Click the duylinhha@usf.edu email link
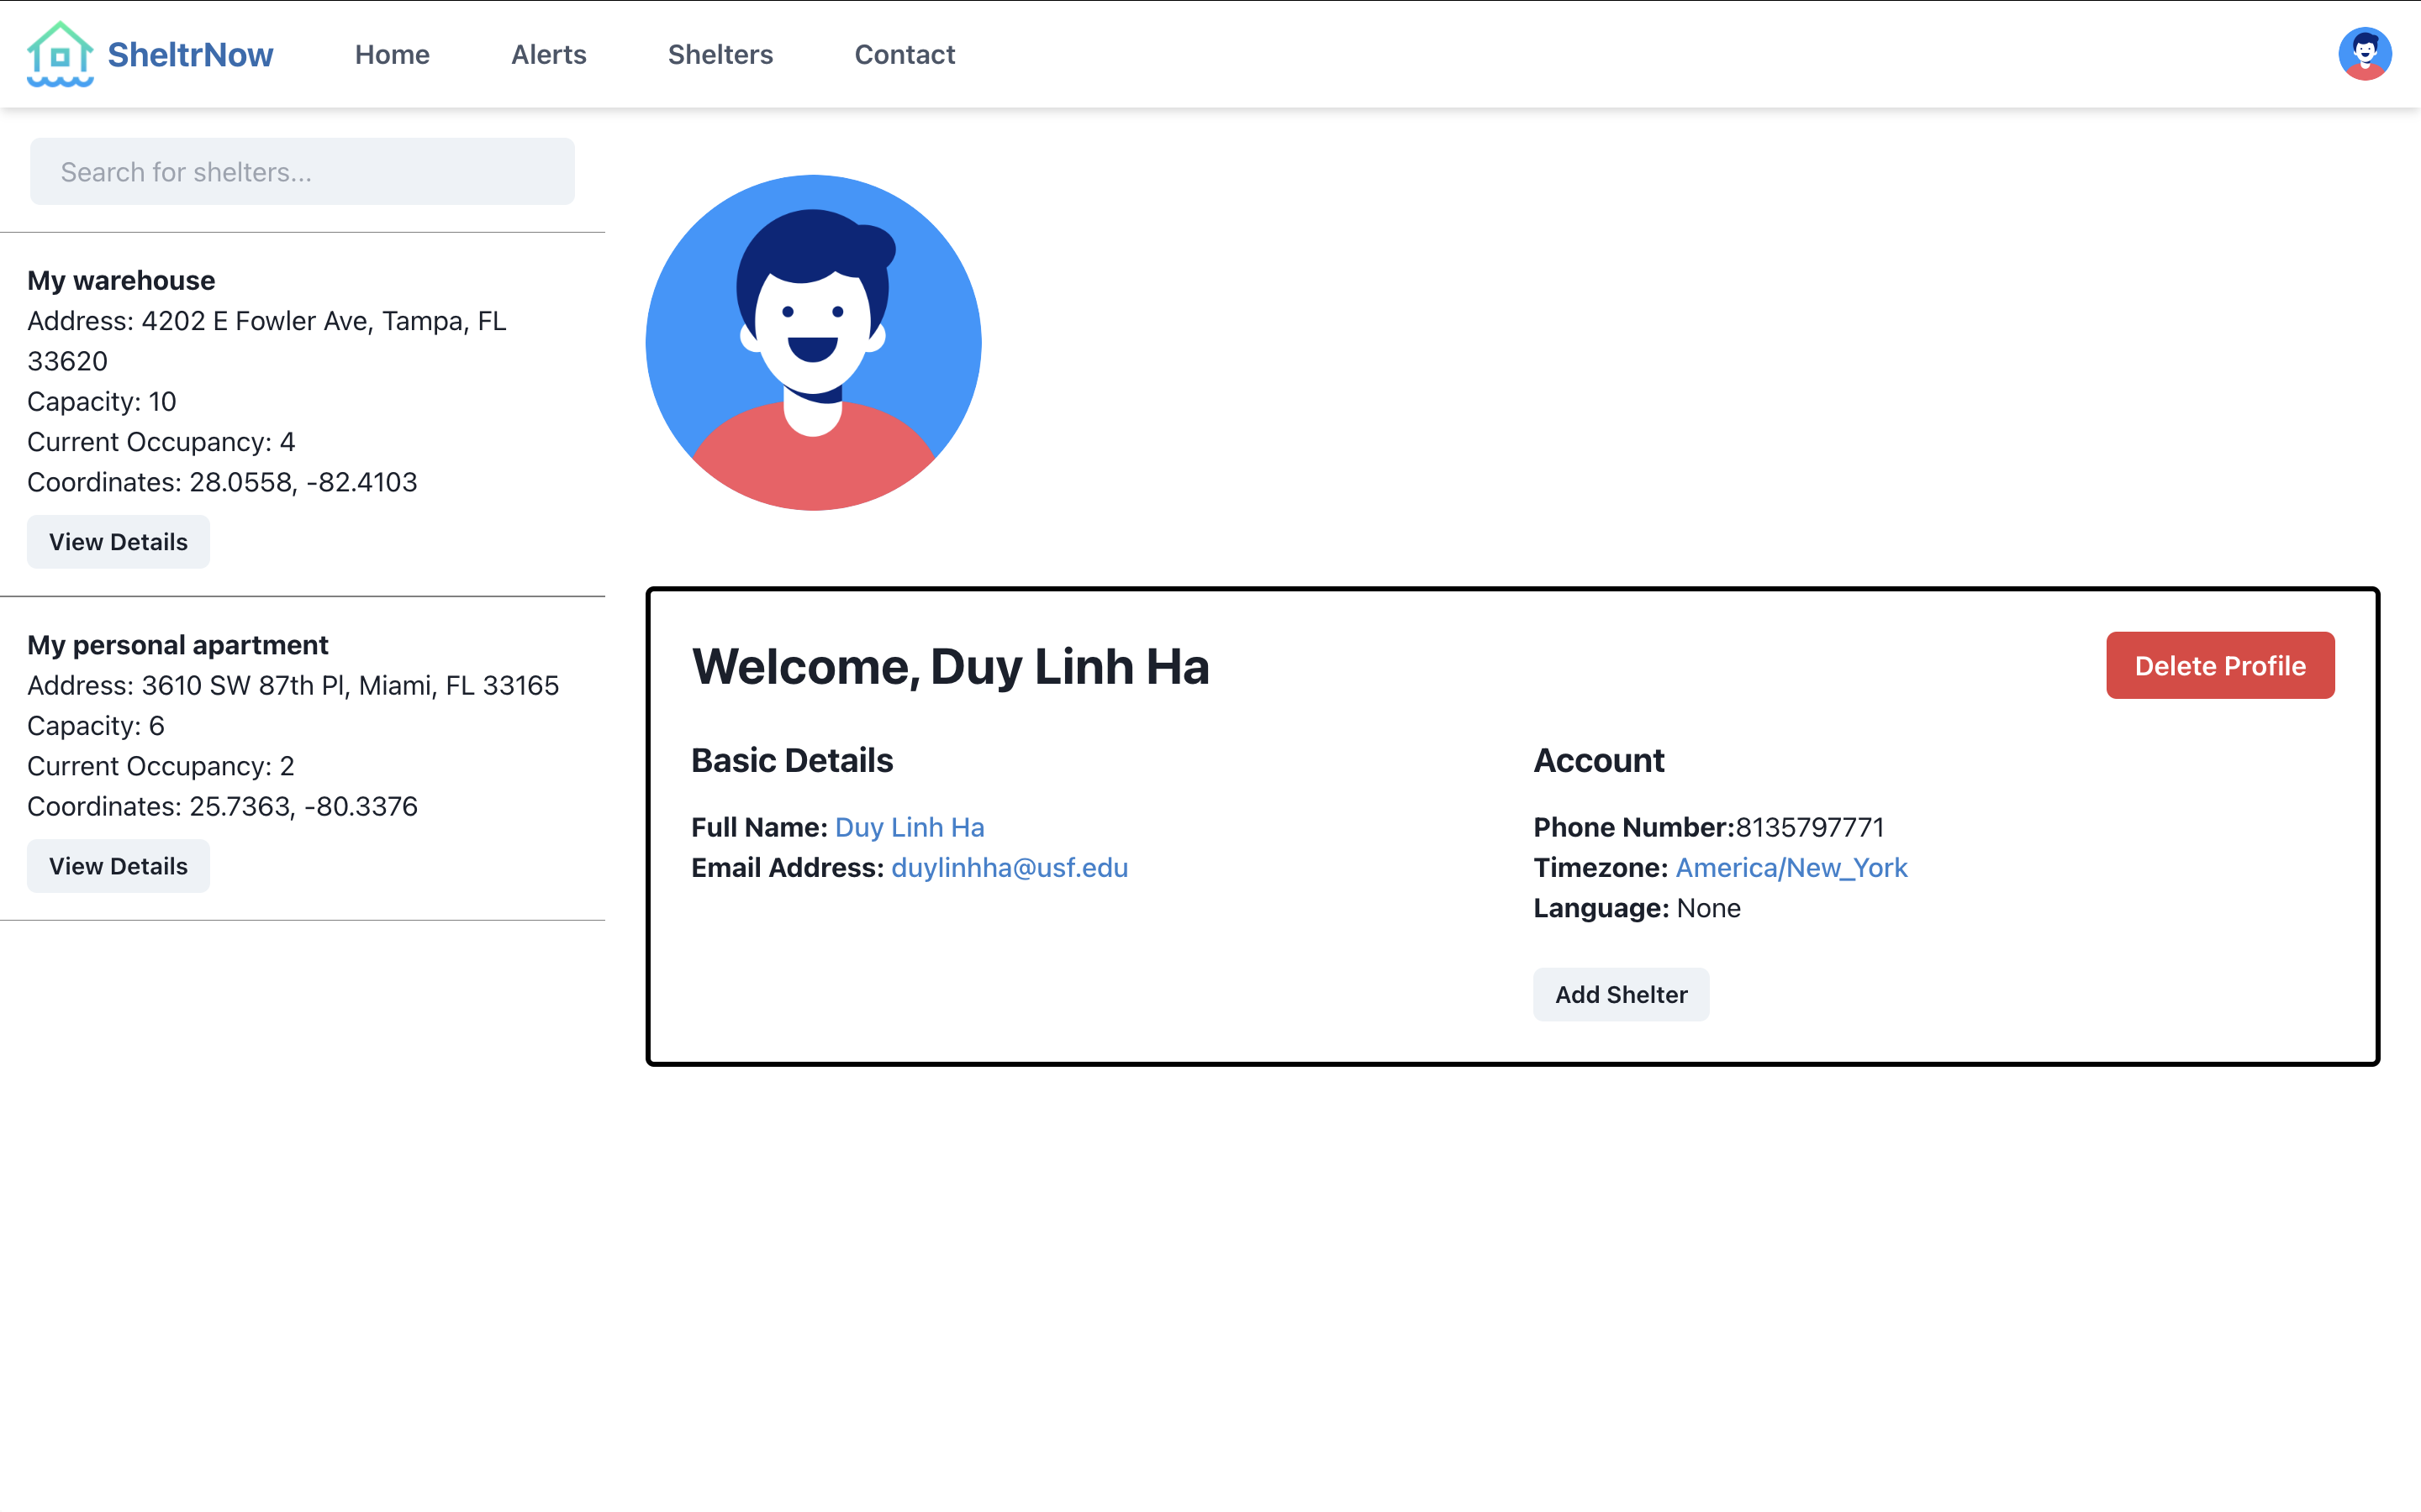Viewport: 2421px width, 1512px height. pyautogui.click(x=1010, y=868)
